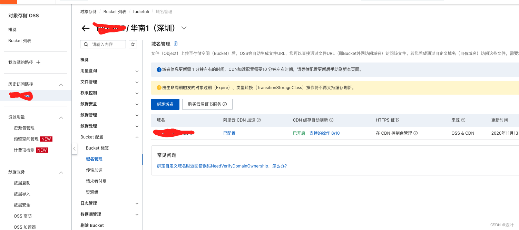Open NeedVerifyDomainOwnership FAQ link
This screenshot has height=230, width=519.
tap(222, 166)
